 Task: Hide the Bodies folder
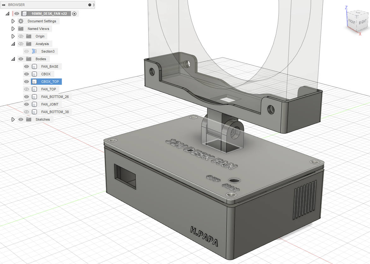coord(21,59)
